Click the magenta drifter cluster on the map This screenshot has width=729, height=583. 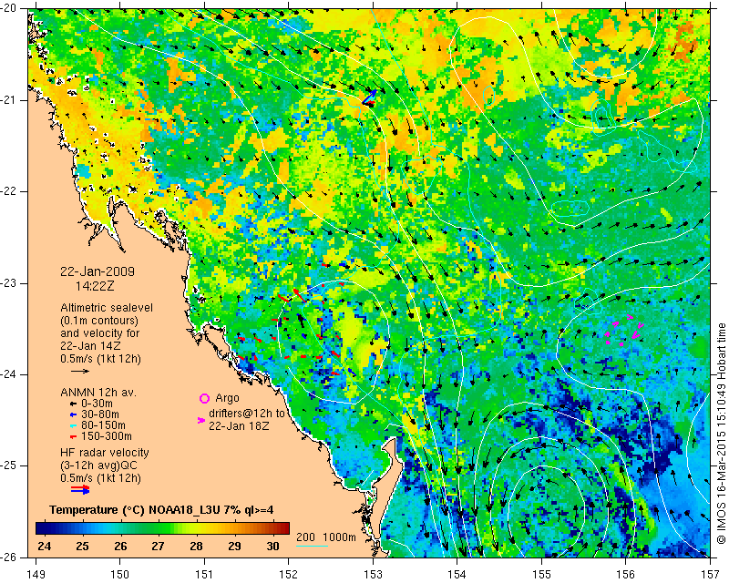[623, 331]
